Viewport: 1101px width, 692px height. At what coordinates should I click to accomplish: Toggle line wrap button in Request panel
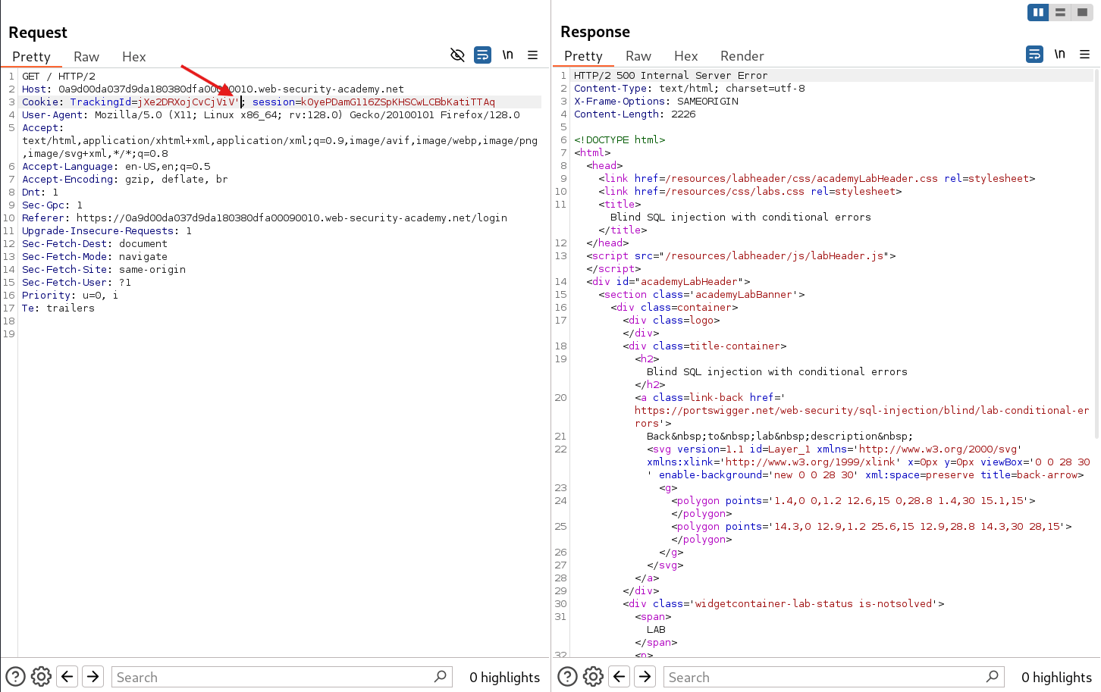482,55
